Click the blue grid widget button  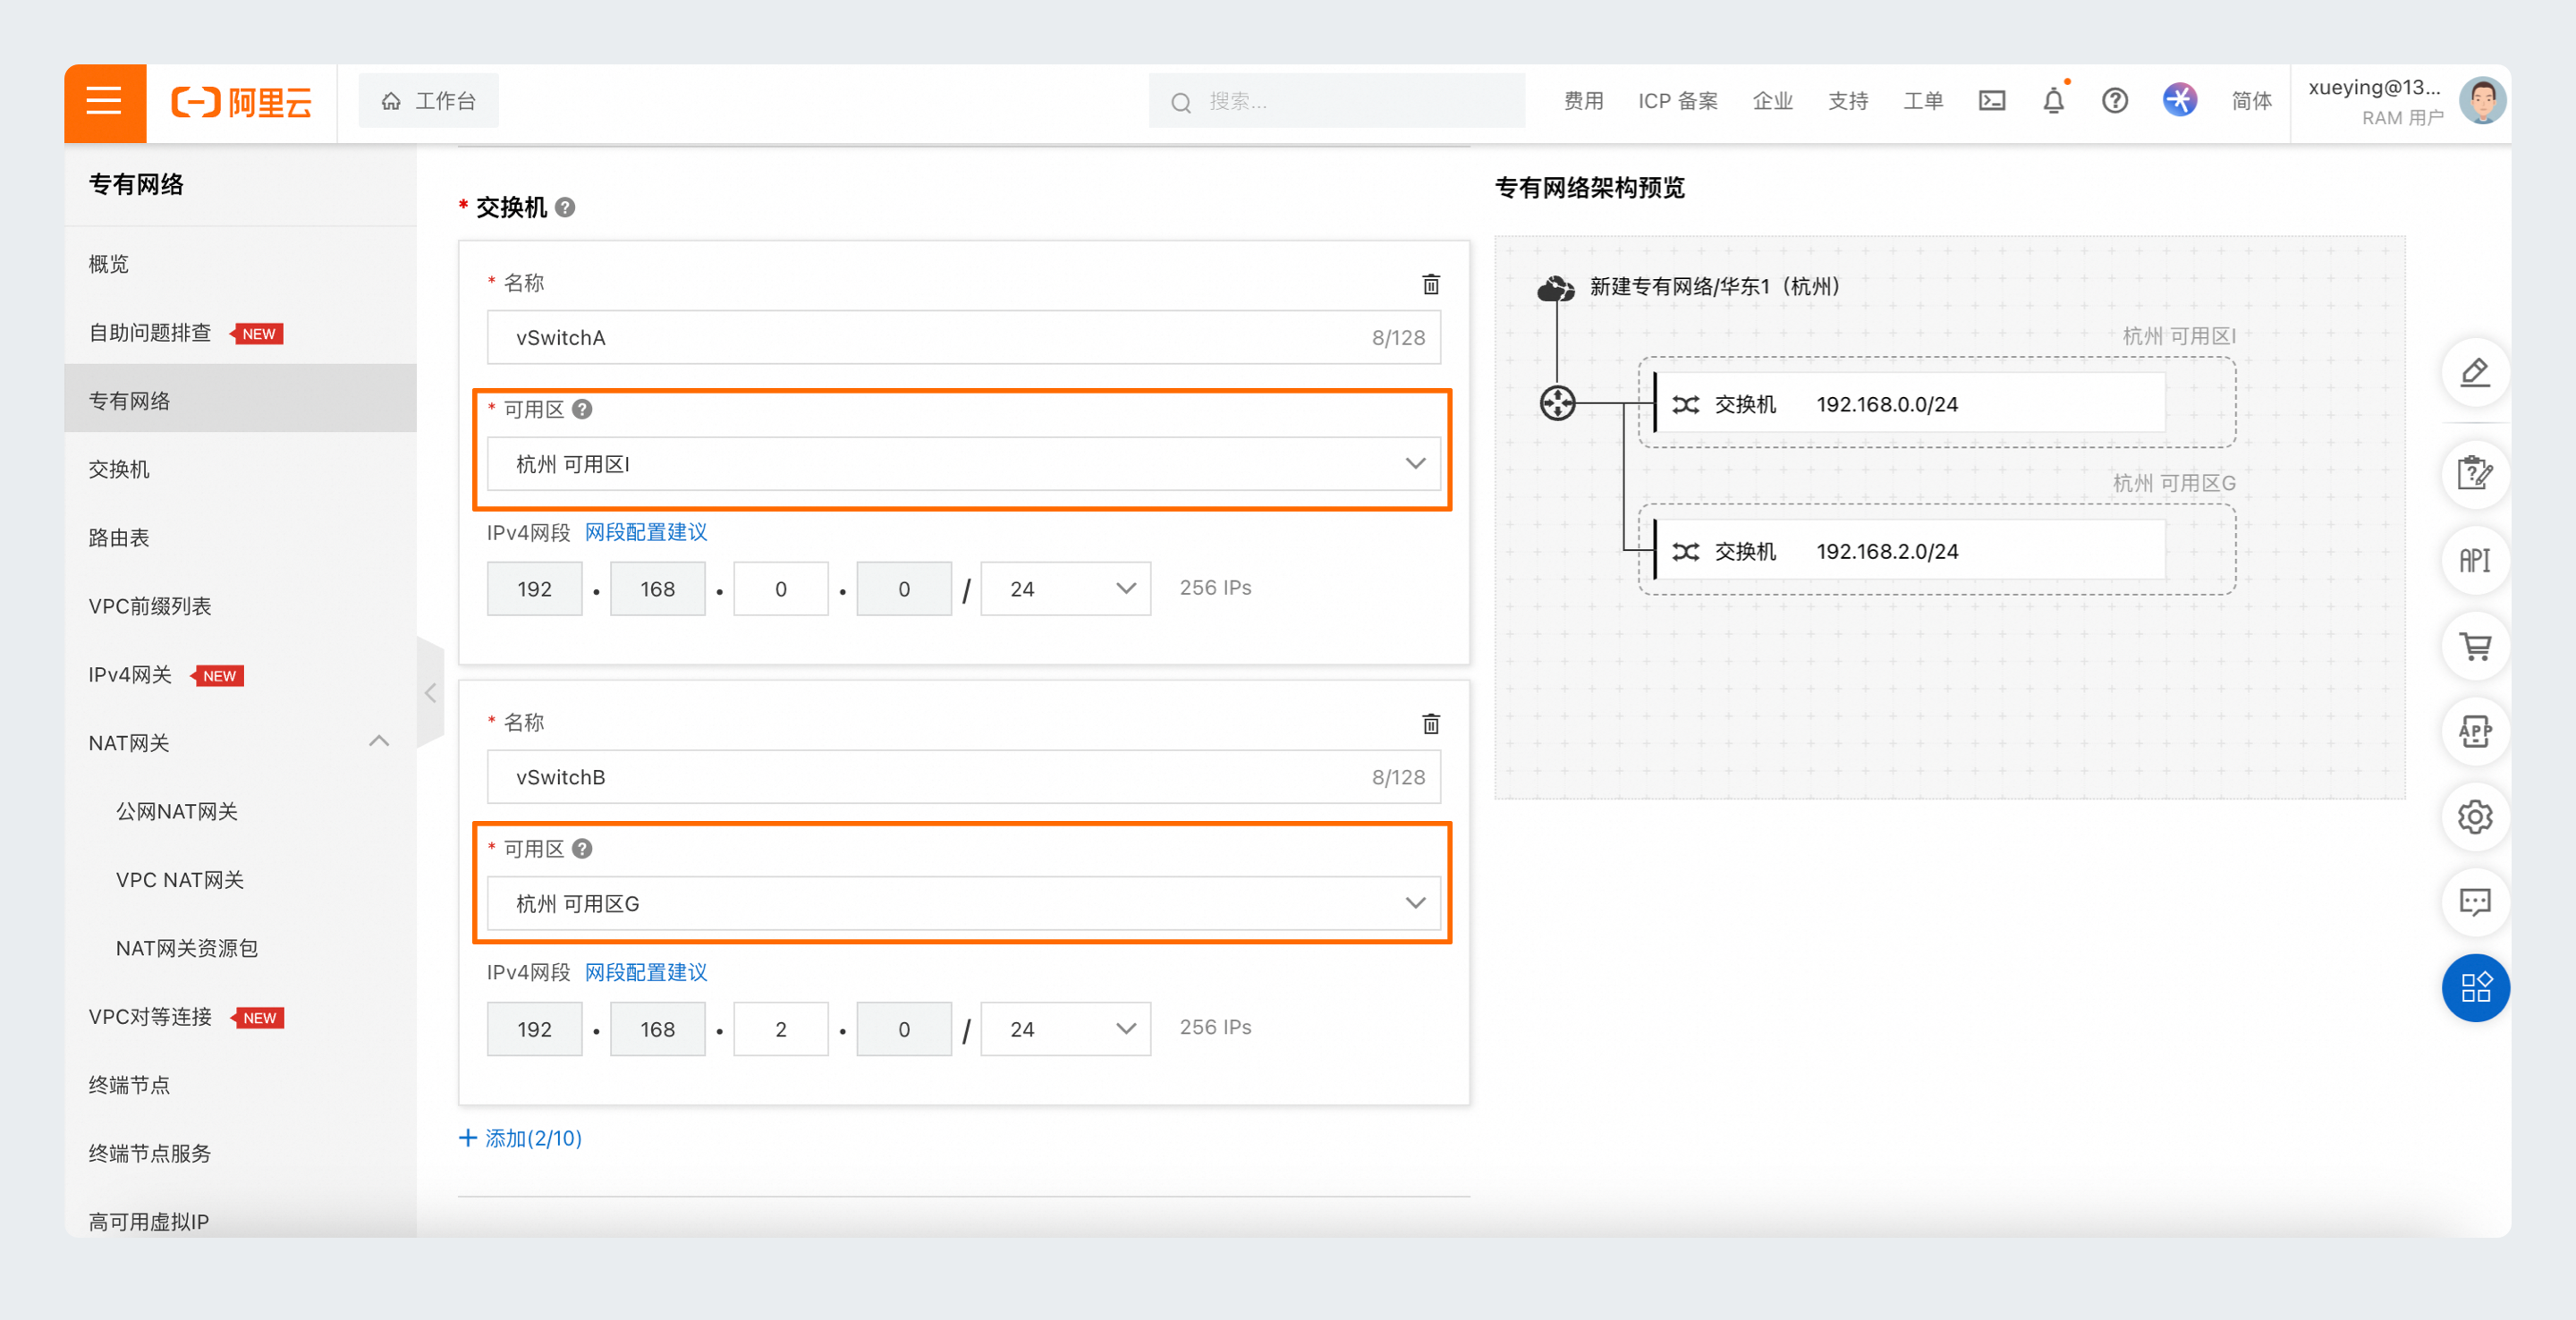2474,988
